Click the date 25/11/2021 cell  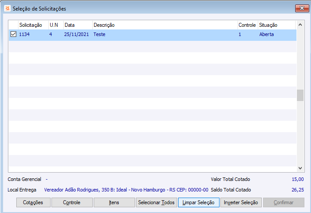[77, 34]
